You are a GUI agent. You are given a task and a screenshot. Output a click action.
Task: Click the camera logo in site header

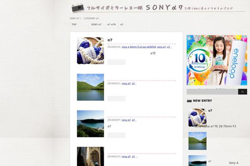[x=77, y=8]
